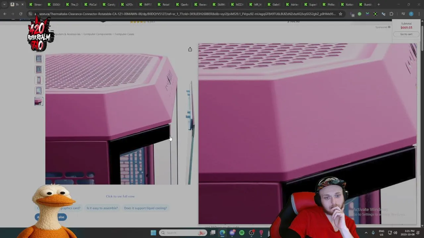Viewport: 424px width, 238px height.
Task: Click the browser back arrow
Action: [x=5, y=14]
